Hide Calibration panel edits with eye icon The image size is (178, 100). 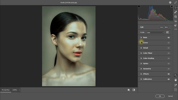tap(169, 79)
